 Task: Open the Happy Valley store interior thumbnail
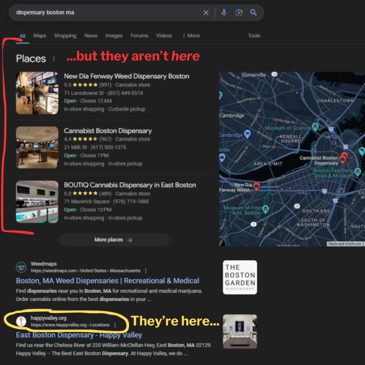pyautogui.click(x=240, y=331)
